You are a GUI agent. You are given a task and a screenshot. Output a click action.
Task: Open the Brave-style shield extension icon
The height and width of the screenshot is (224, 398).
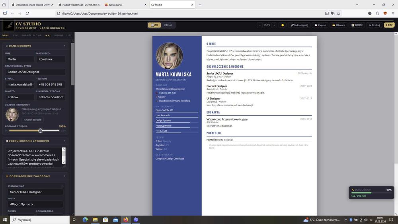(x=385, y=14)
